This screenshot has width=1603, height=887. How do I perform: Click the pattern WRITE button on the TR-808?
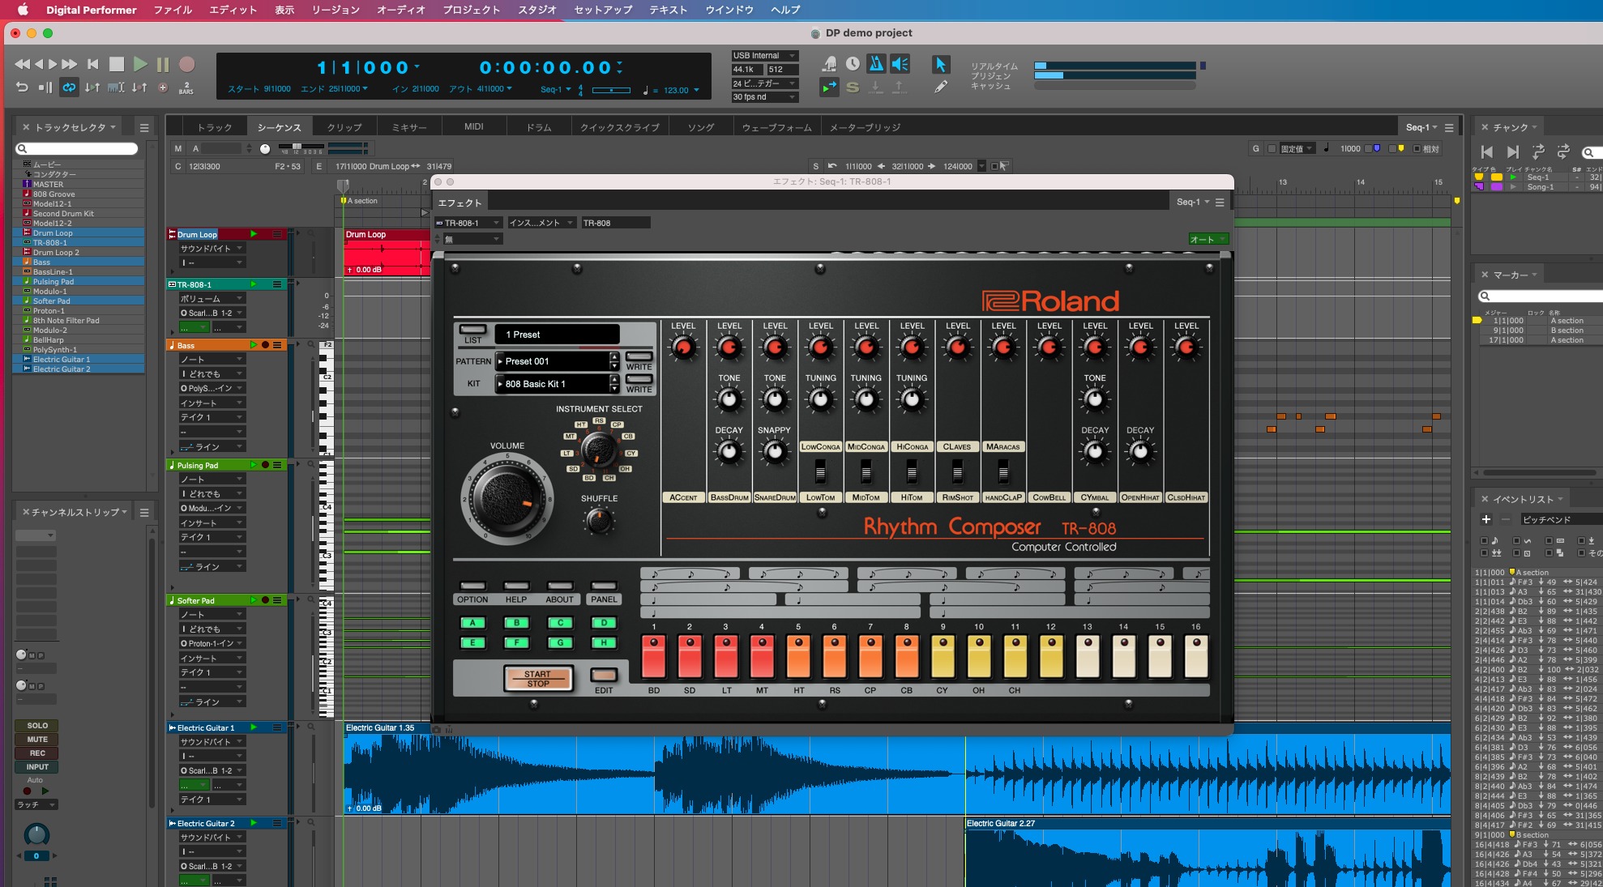point(639,356)
